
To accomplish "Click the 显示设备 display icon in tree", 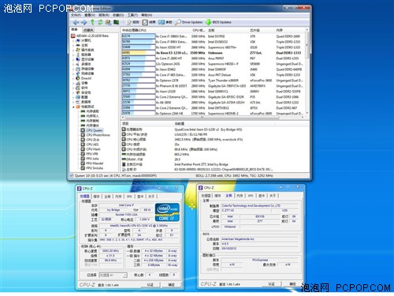I will (x=78, y=59).
